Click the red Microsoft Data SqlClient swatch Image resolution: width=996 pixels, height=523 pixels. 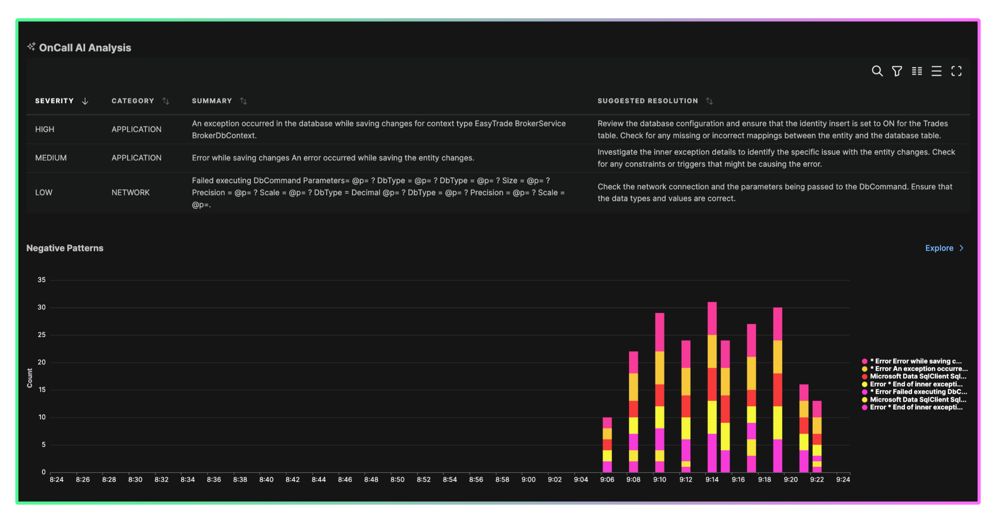click(x=864, y=376)
